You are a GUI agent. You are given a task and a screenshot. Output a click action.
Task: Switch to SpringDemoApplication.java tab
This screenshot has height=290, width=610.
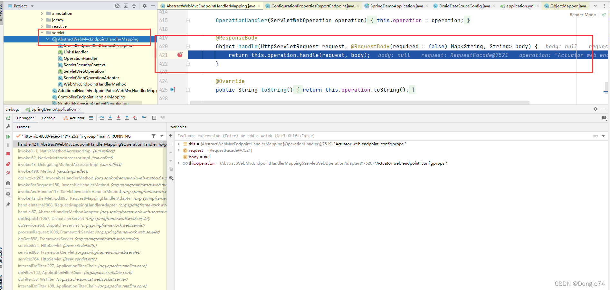click(x=396, y=6)
